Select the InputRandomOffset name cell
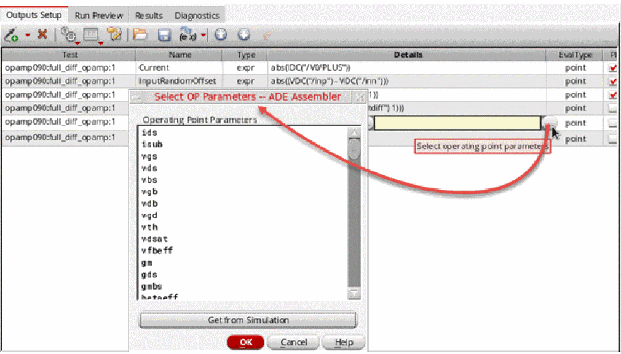Viewport: 621px width, 354px height. click(x=179, y=82)
